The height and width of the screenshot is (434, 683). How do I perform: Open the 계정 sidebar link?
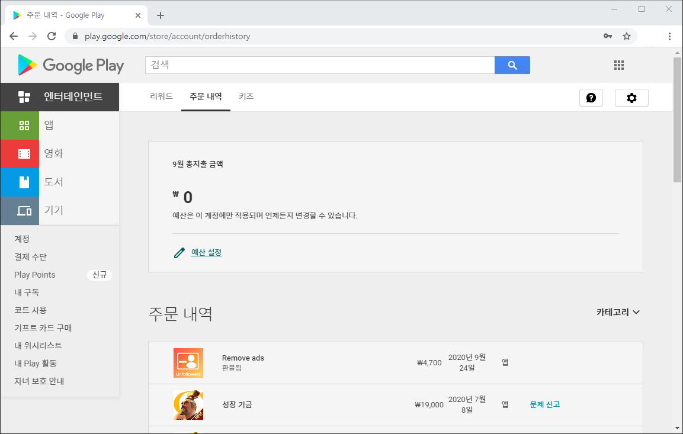click(x=22, y=239)
